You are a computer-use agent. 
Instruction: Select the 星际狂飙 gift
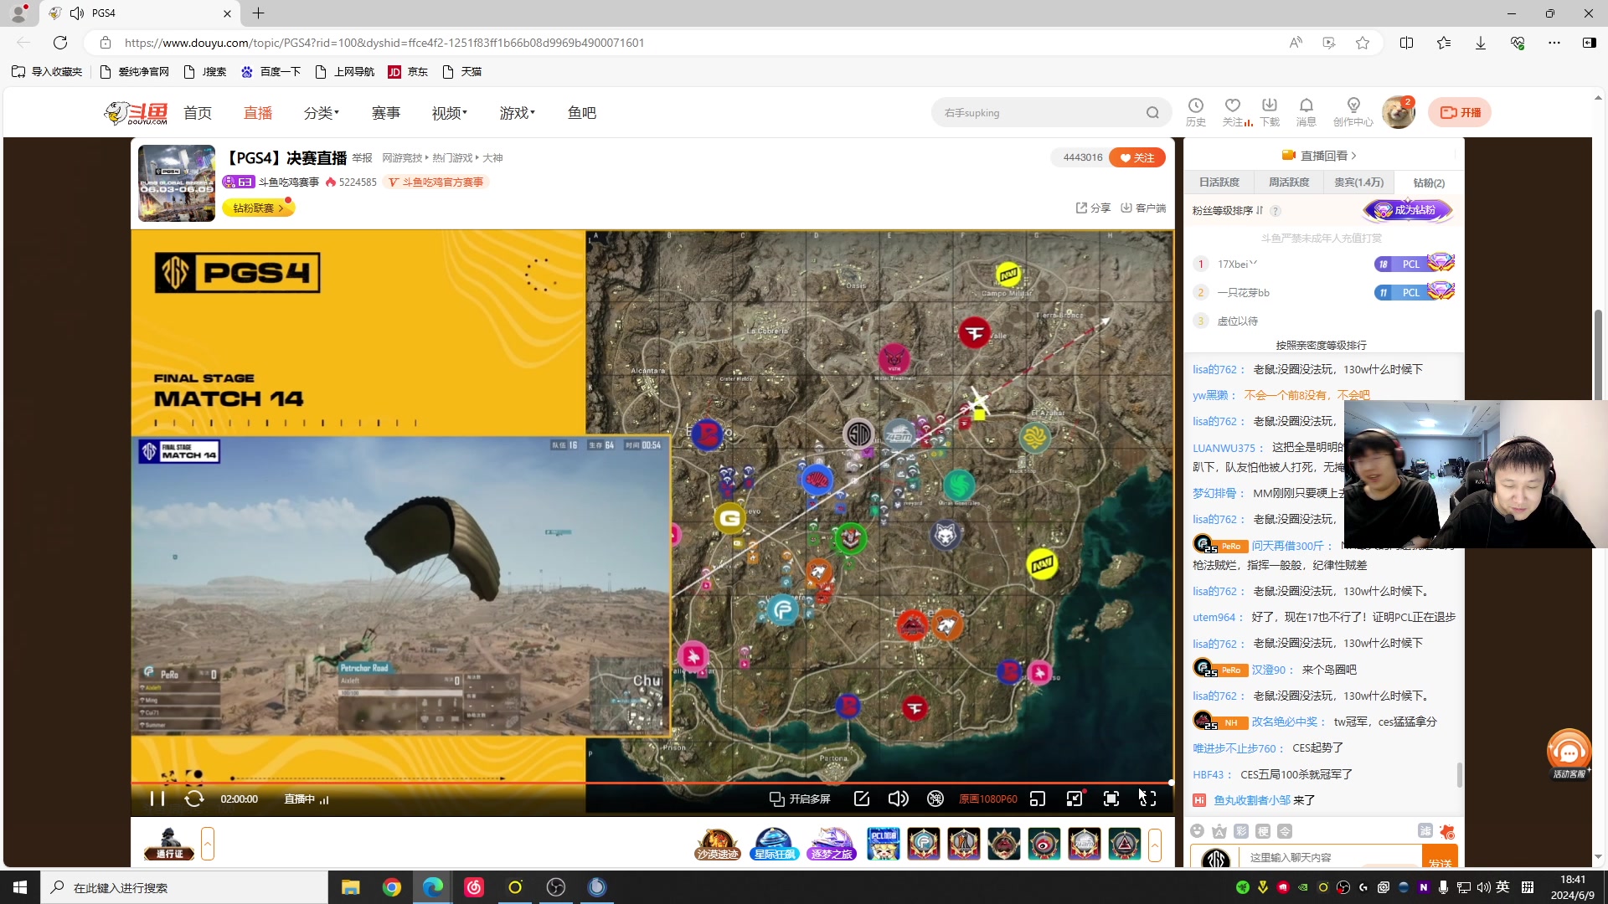[774, 844]
